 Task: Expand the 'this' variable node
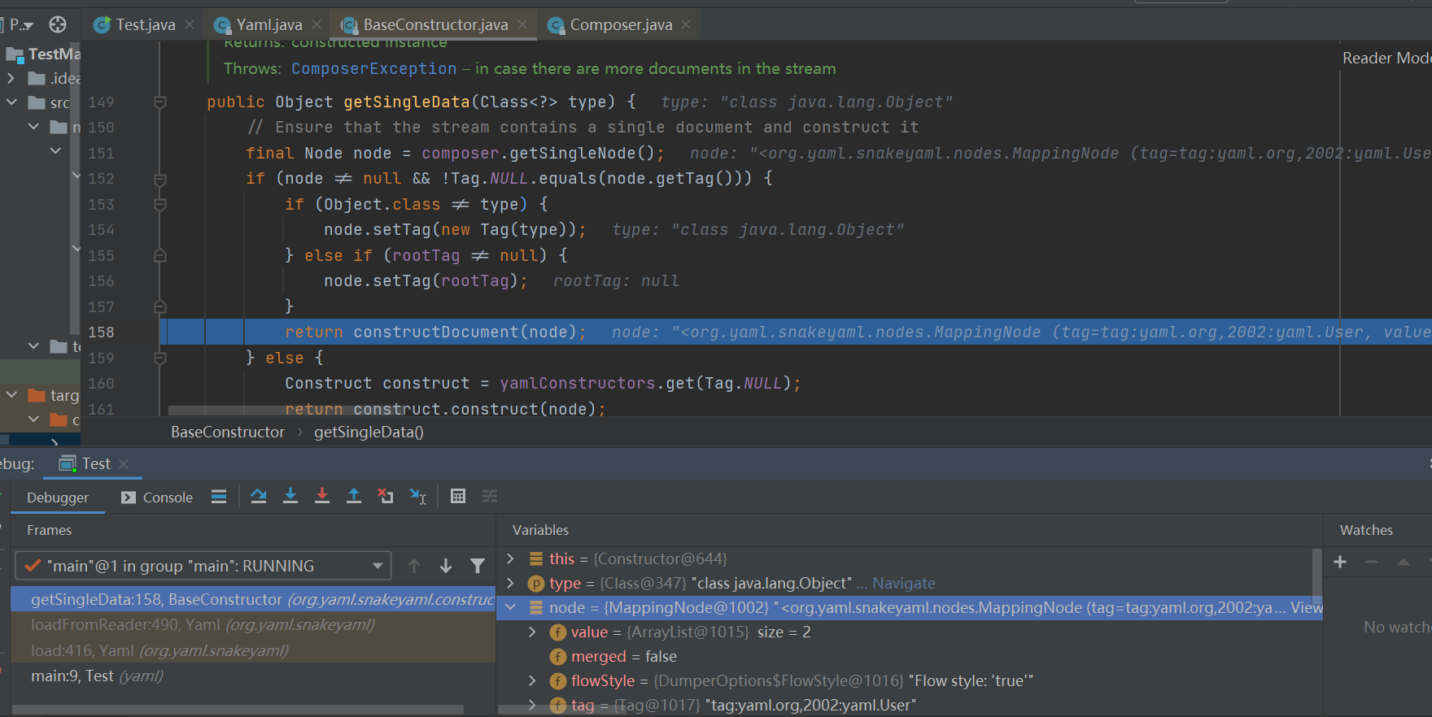510,558
